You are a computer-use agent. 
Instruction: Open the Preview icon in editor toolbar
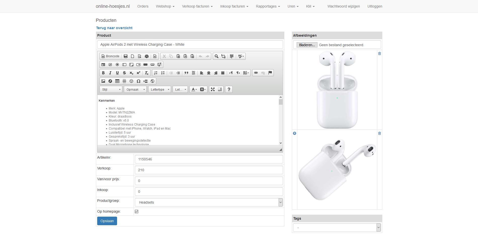140,56
